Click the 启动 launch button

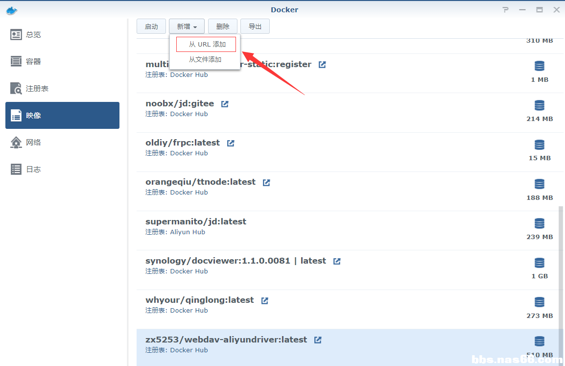151,26
